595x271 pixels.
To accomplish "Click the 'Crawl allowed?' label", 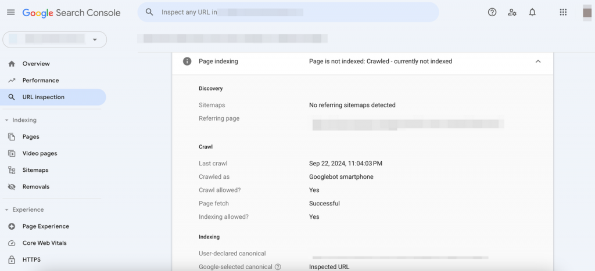I will coord(219,190).
